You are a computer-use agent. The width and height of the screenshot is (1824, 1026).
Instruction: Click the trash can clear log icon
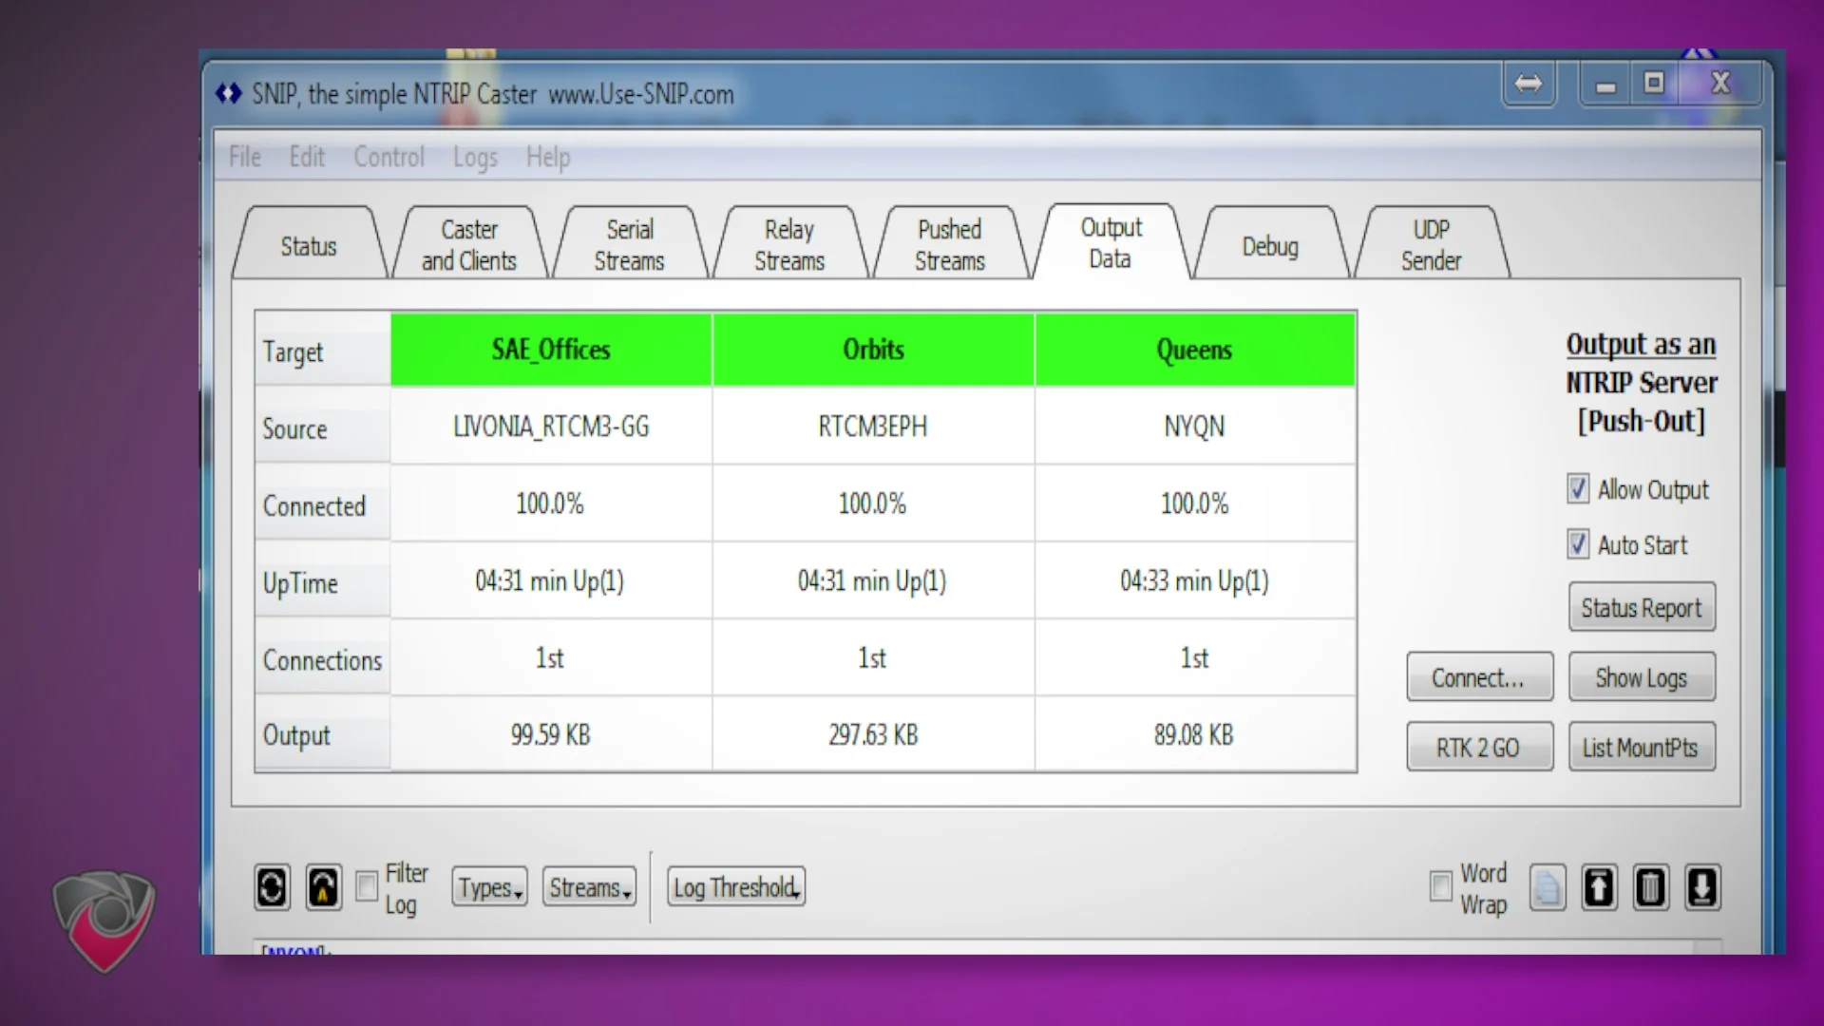point(1650,888)
